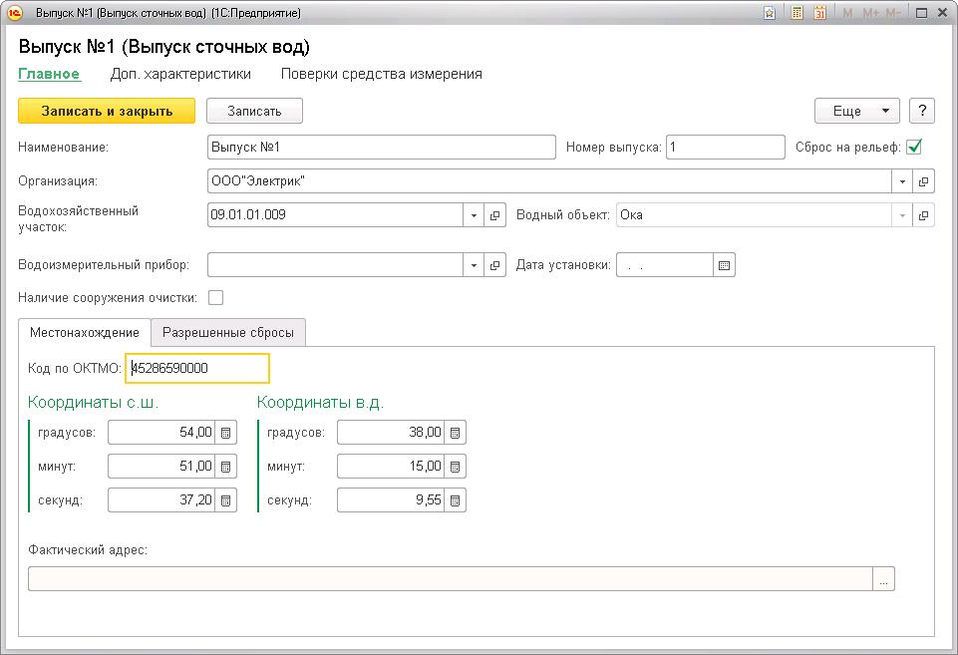Click the M memory button in the title bar
The width and height of the screenshot is (958, 655).
click(847, 13)
